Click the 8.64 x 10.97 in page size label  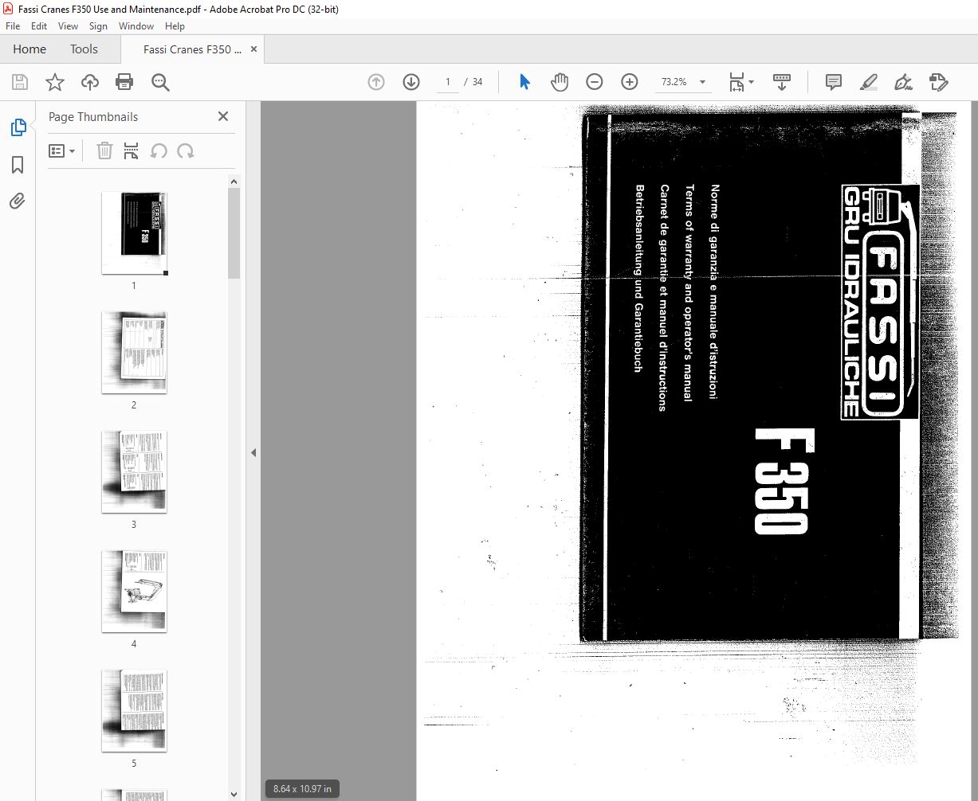[302, 789]
